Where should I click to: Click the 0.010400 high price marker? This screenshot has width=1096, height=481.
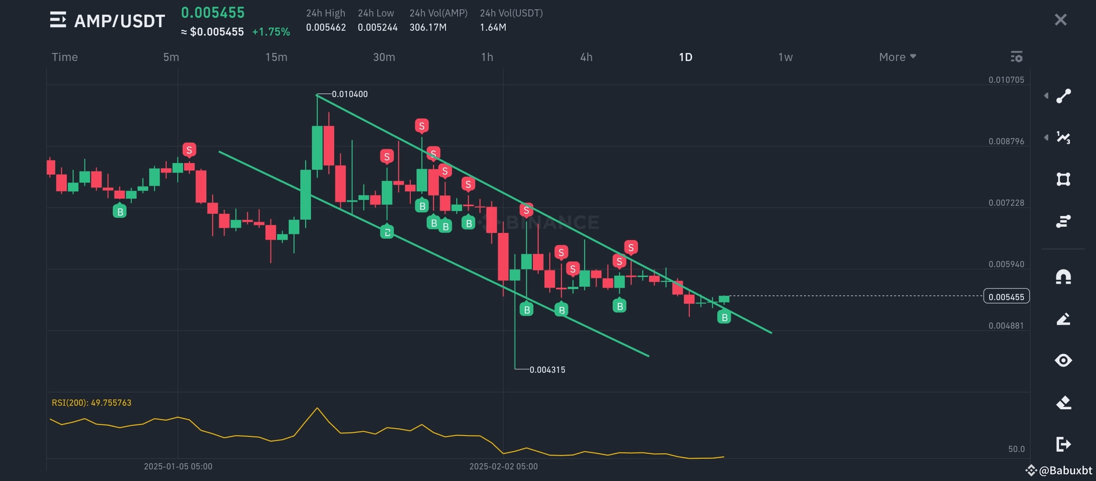350,94
